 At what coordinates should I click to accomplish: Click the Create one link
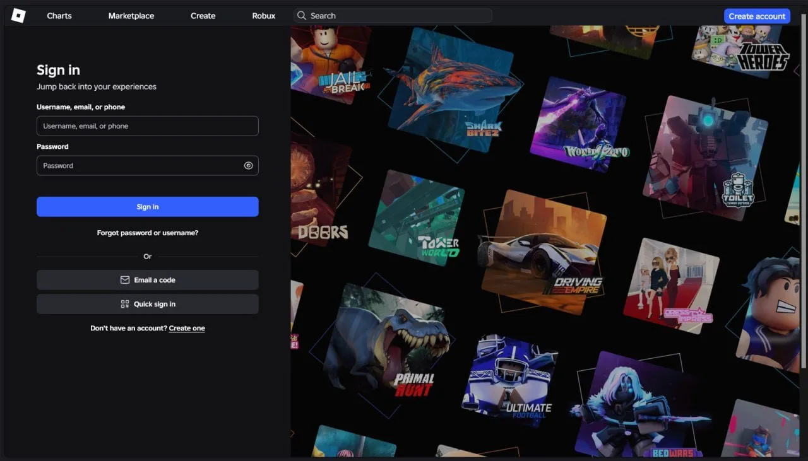pos(187,328)
